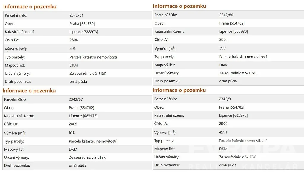Click DKM map sheet for parcel 2342/87
The width and height of the screenshot is (304, 173).
click(73, 149)
